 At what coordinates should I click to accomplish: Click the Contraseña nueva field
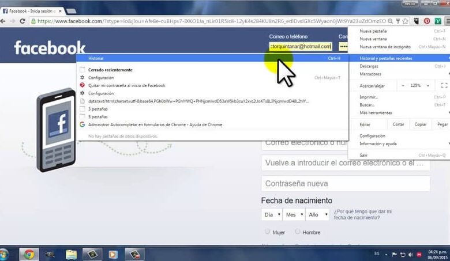pos(346,183)
